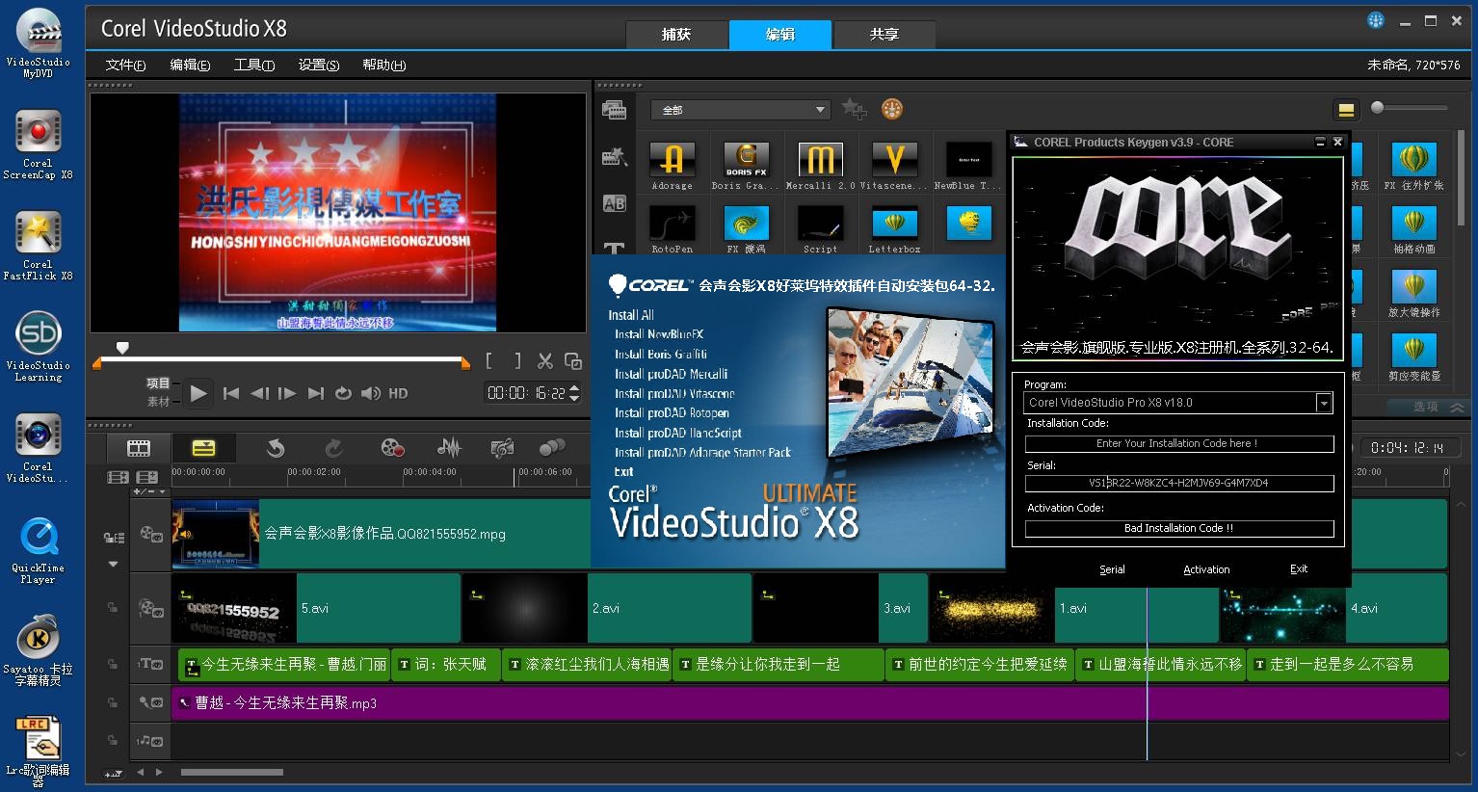
Task: Switch to the 捕获 capture tab
Action: point(676,35)
